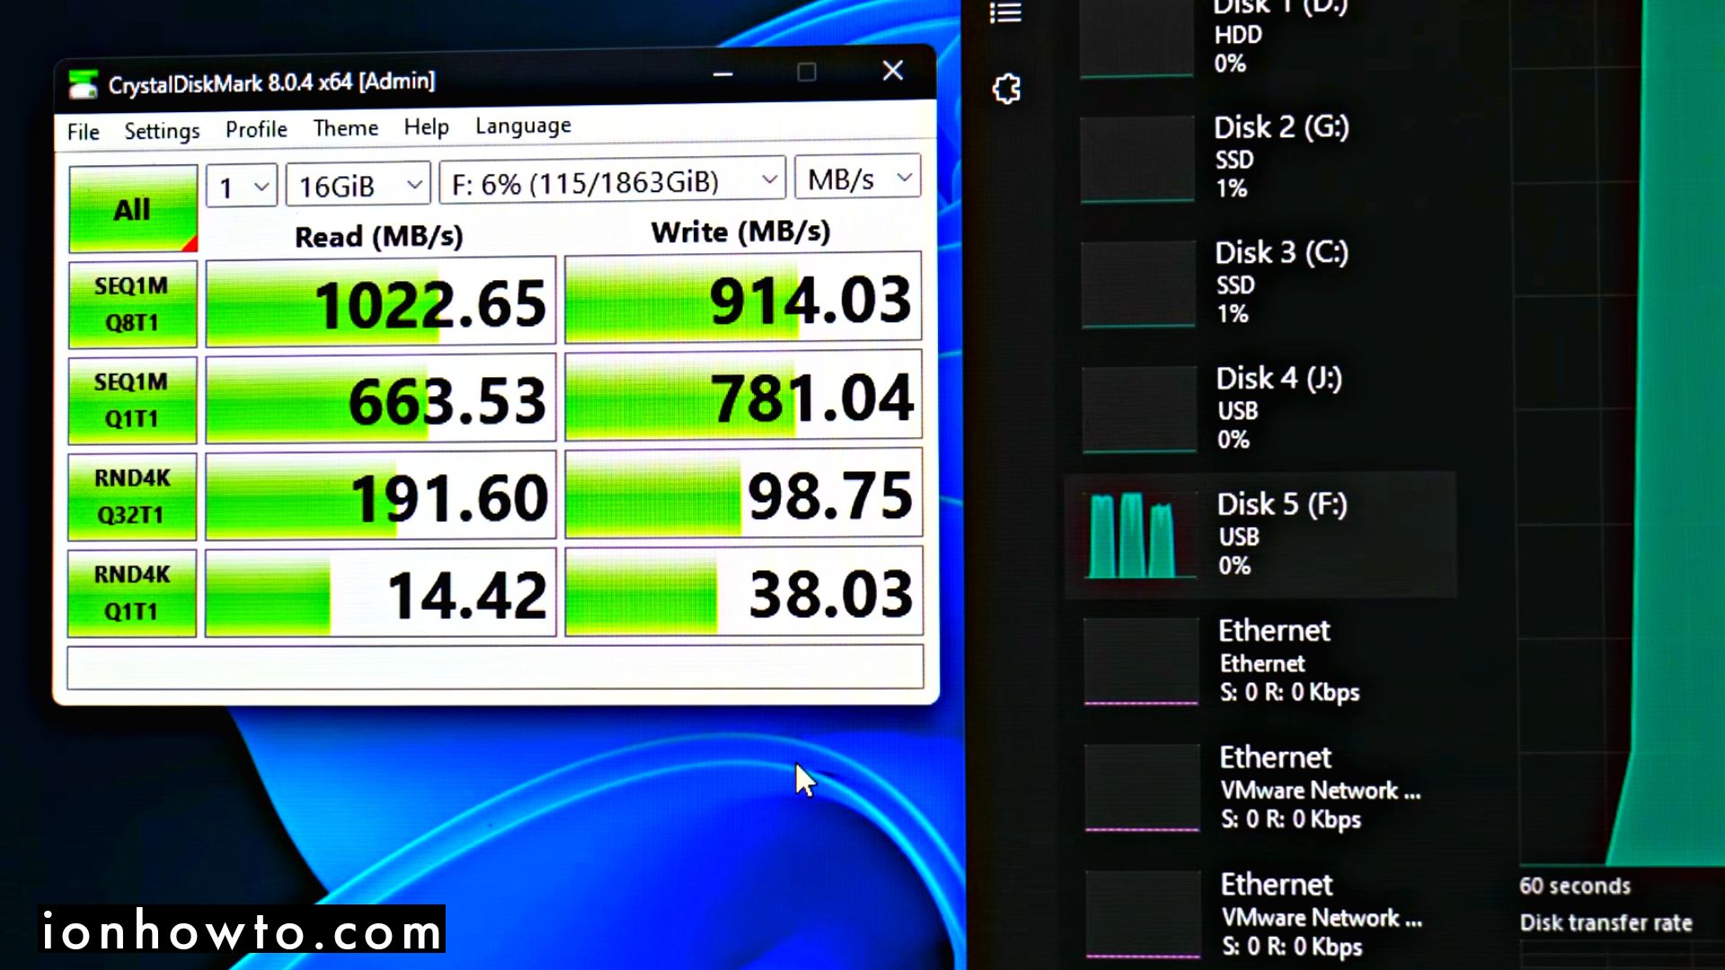Click the Task Manager list view icon
This screenshot has width=1725, height=970.
tap(1005, 13)
